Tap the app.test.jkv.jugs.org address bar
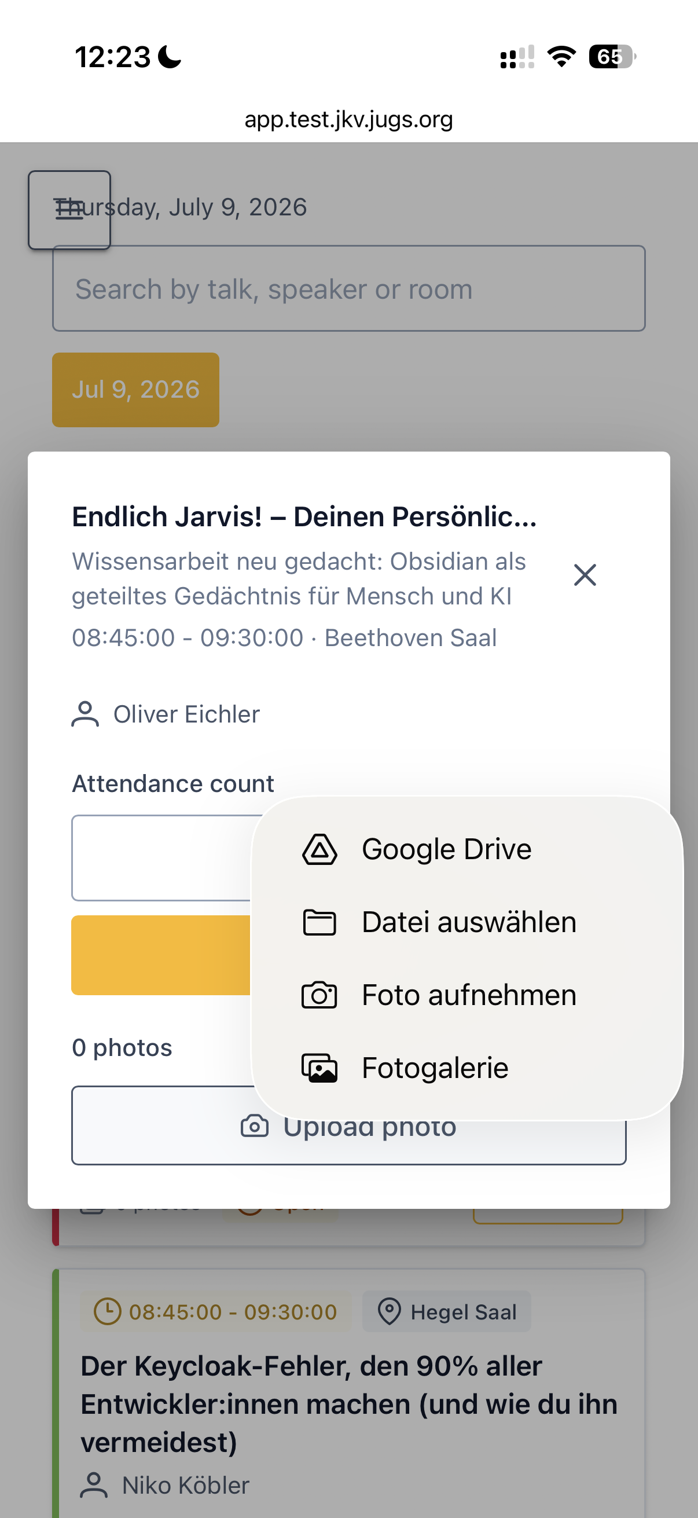 coord(348,120)
